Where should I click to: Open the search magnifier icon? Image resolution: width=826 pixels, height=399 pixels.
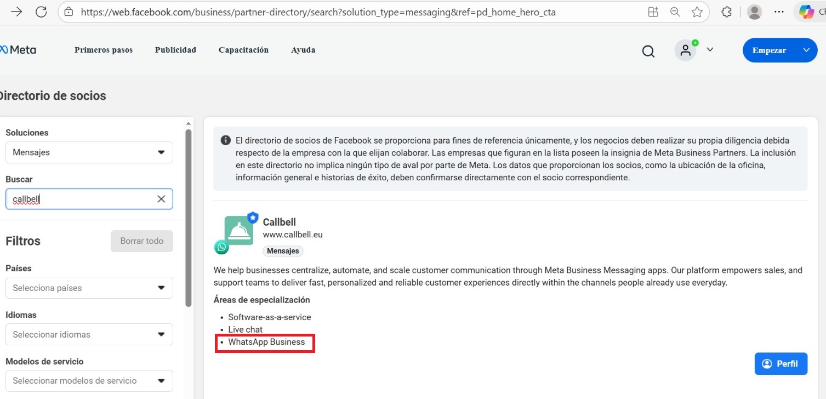click(x=648, y=51)
